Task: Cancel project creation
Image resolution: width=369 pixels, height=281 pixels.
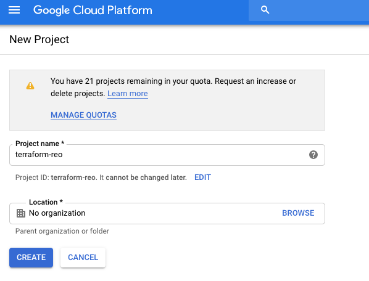Action: click(83, 258)
